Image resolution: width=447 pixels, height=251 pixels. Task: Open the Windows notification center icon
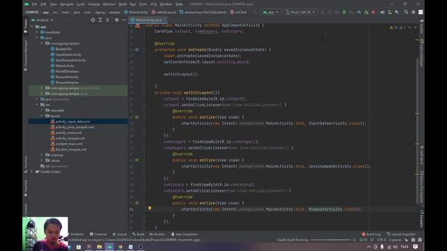click(x=416, y=247)
